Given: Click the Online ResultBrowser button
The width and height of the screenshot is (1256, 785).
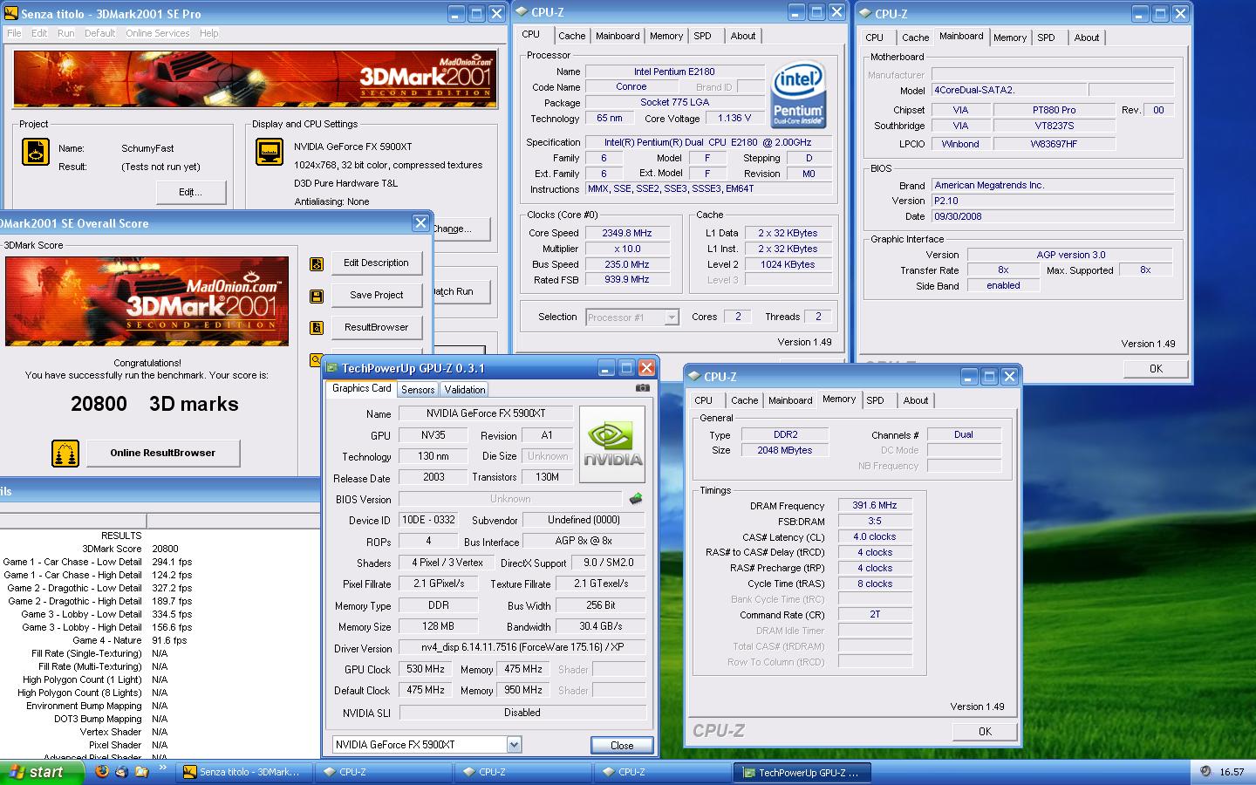Looking at the screenshot, I should click(x=162, y=453).
